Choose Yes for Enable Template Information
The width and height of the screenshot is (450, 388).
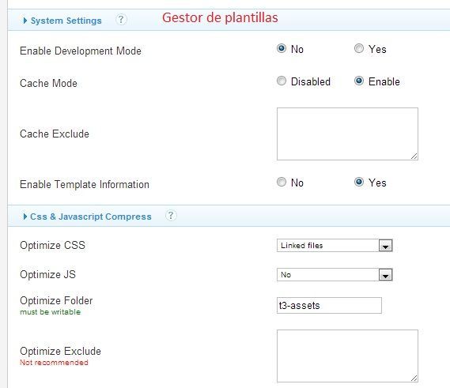pos(359,182)
